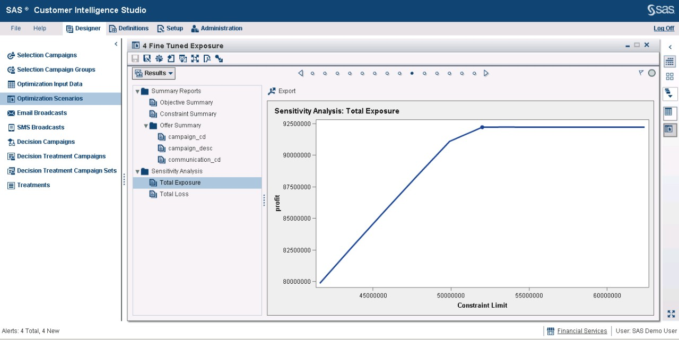The image size is (679, 340).
Task: Open Decision Treatment Campaign Sets
Action: [x=67, y=171]
